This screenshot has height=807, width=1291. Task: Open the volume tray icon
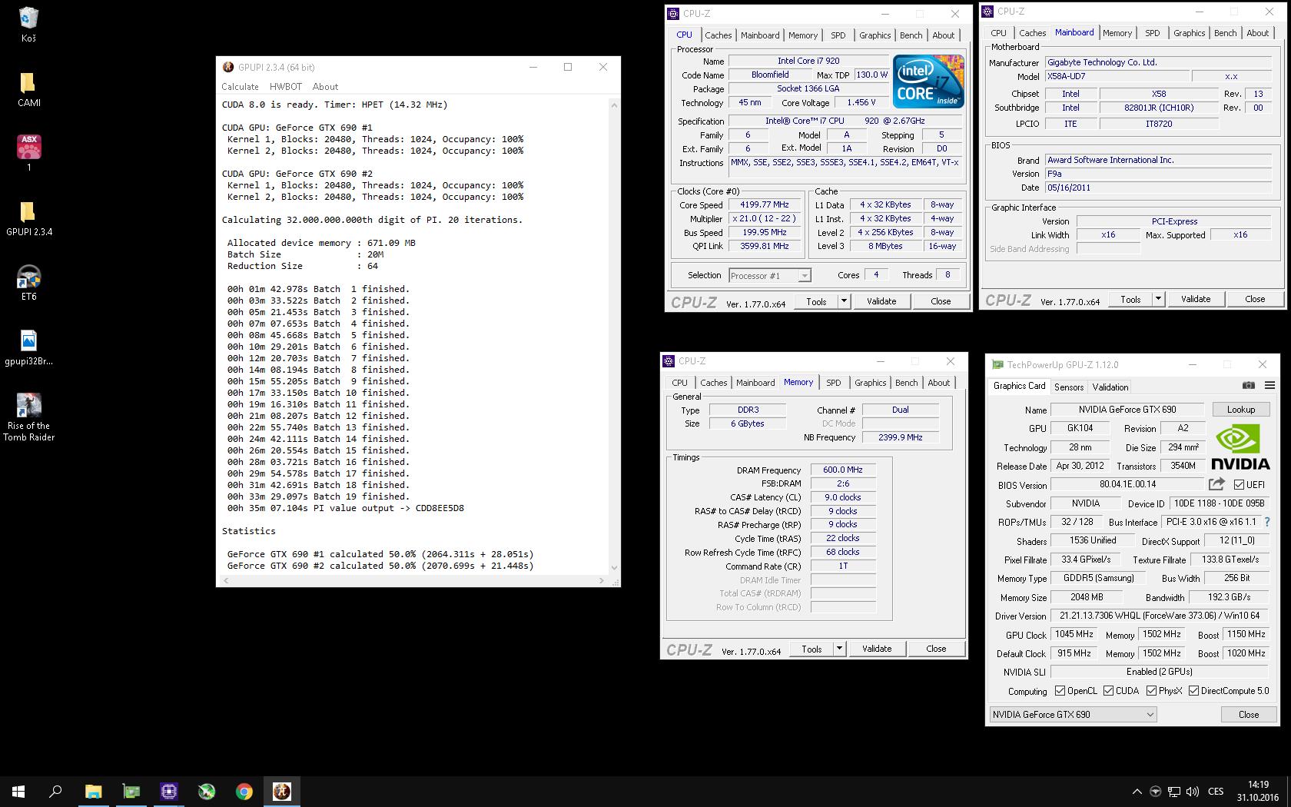coord(1192,792)
